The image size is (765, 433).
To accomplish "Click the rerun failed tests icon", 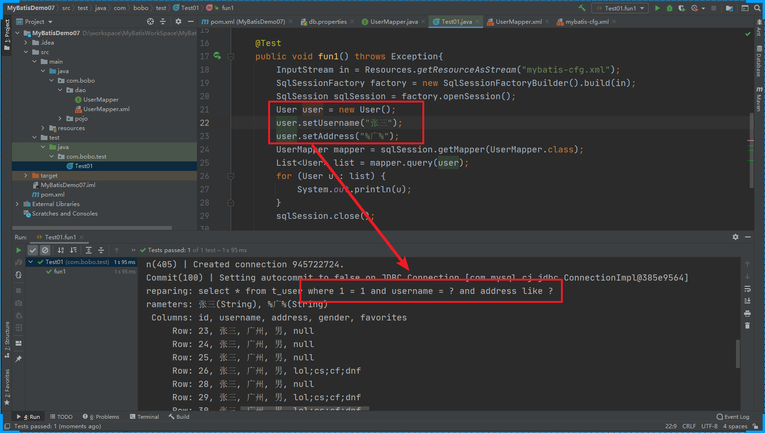I will click(x=19, y=263).
